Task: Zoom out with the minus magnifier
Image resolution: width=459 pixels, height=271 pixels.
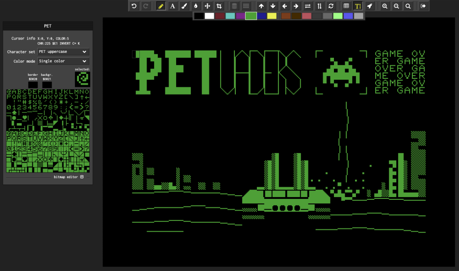Action: [396, 6]
